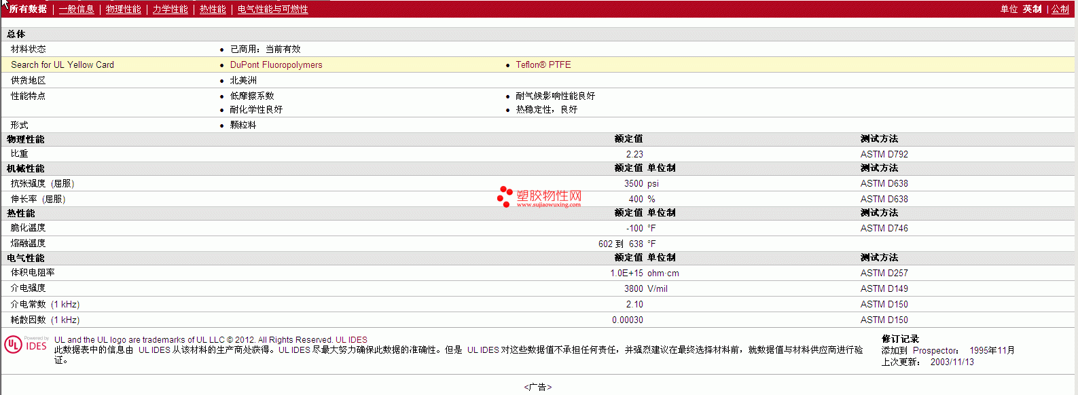Click the 材料状态 row label
The width and height of the screenshot is (1078, 395).
(29, 49)
